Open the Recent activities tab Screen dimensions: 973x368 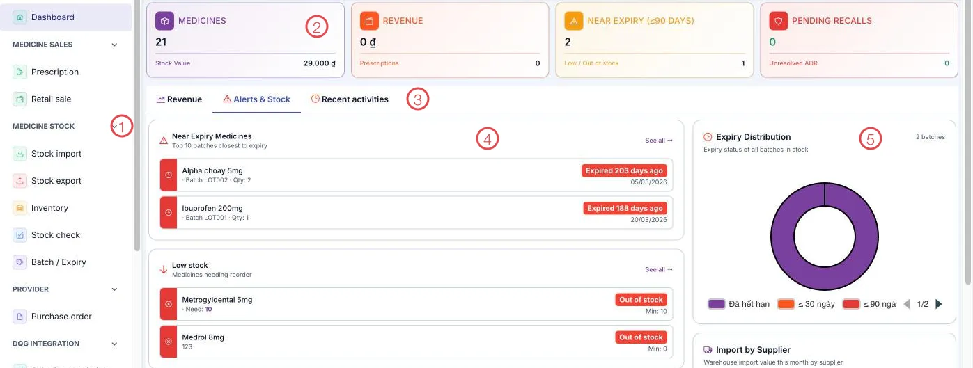coord(350,99)
